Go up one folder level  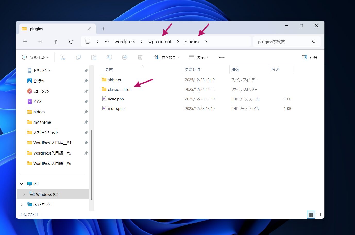click(x=56, y=42)
